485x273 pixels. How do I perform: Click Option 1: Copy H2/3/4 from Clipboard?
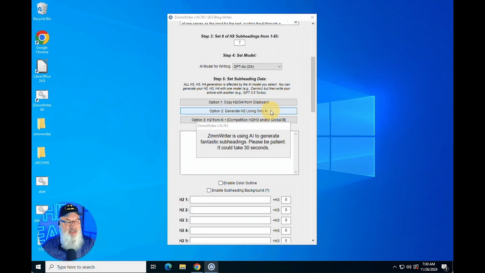tap(238, 102)
